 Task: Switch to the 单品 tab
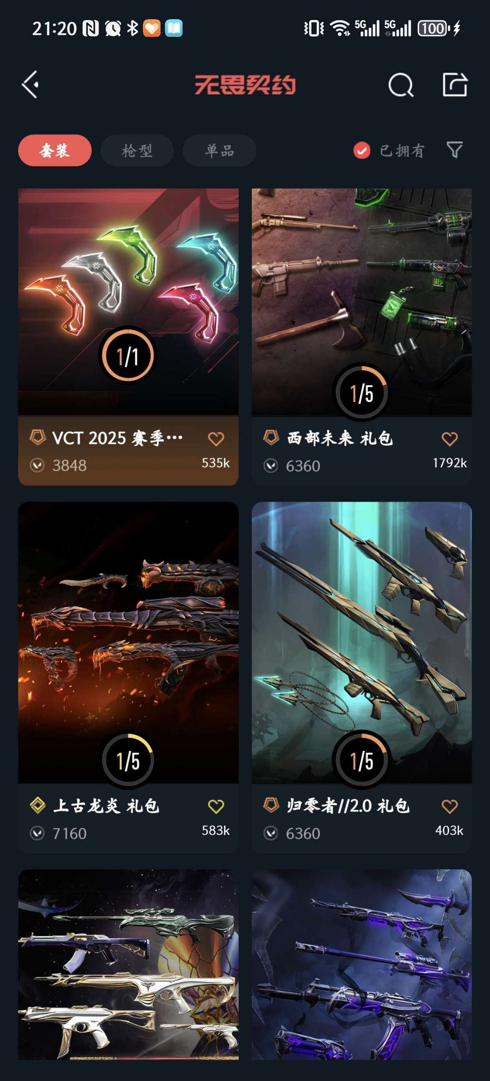(x=220, y=150)
